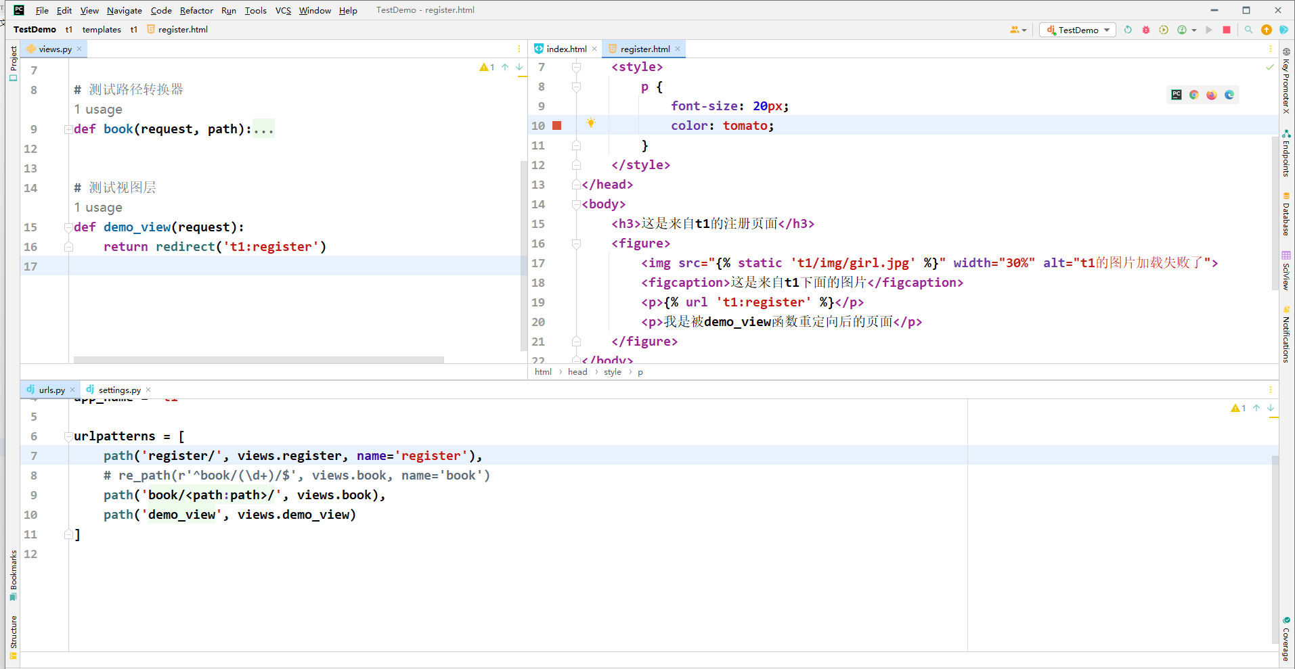
Task: Click the Rerun TestDemo icon
Action: pos(1128,30)
